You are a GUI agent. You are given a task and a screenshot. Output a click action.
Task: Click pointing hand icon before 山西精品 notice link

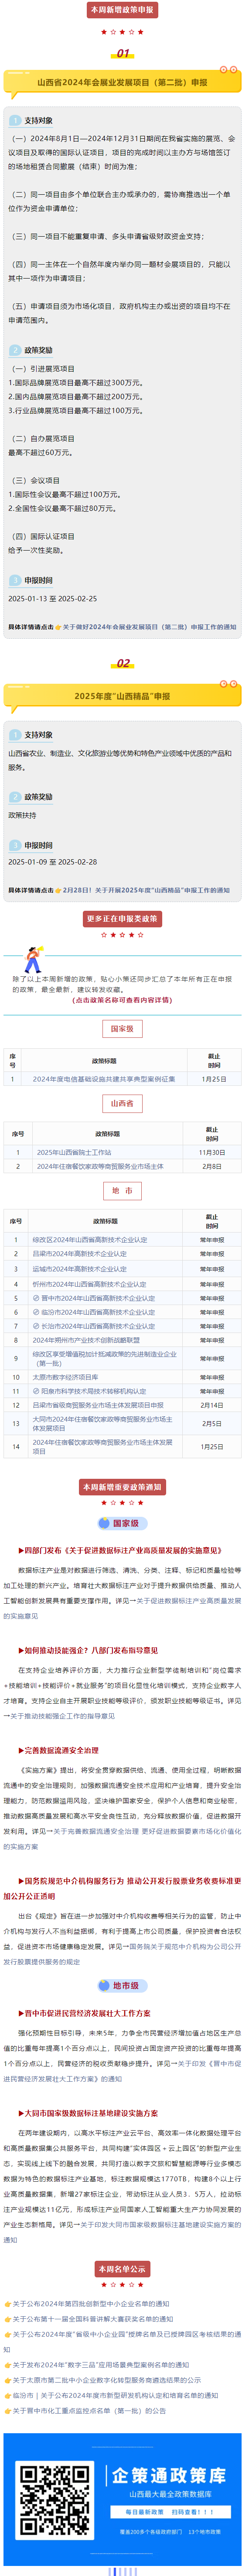(58, 890)
